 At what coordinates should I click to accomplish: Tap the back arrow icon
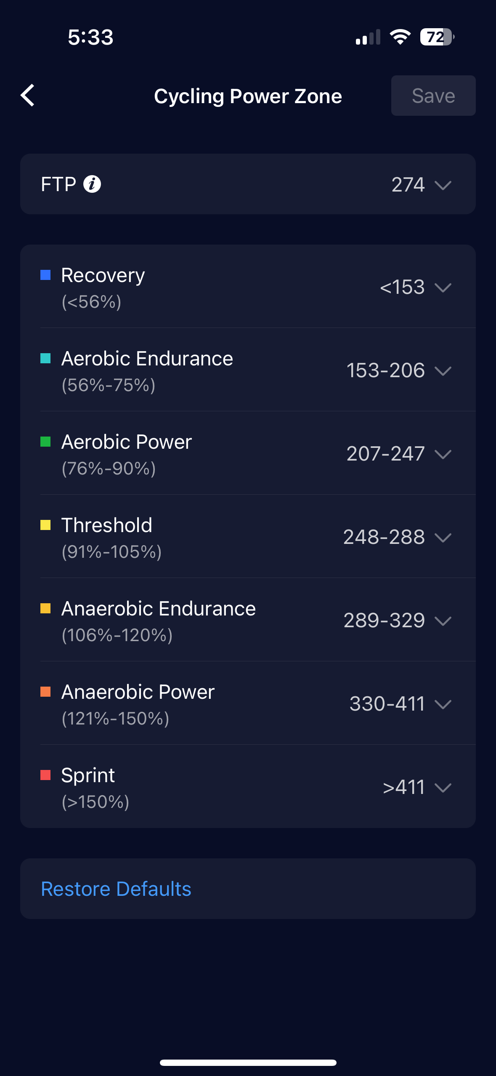click(x=28, y=96)
